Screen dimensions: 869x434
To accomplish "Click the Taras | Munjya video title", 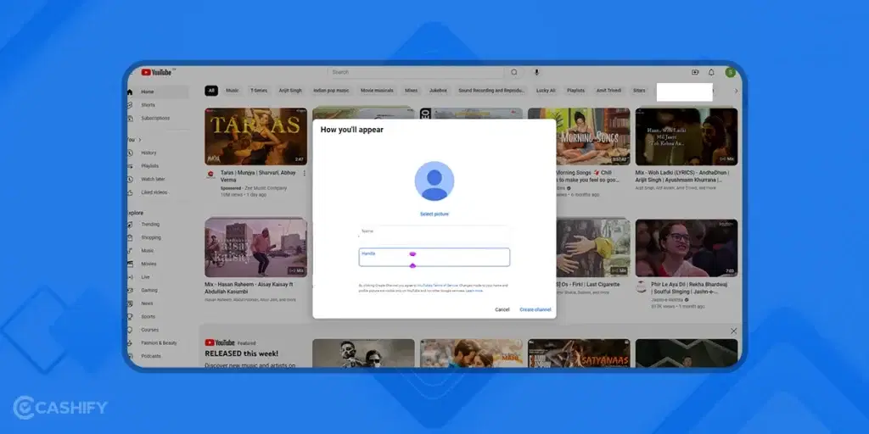I will click(x=258, y=176).
